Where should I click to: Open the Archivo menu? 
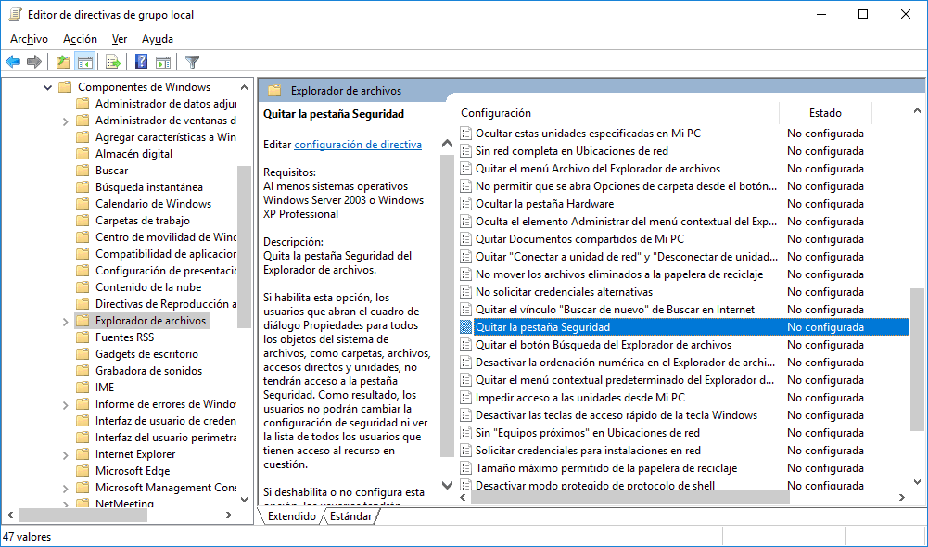pyautogui.click(x=29, y=39)
